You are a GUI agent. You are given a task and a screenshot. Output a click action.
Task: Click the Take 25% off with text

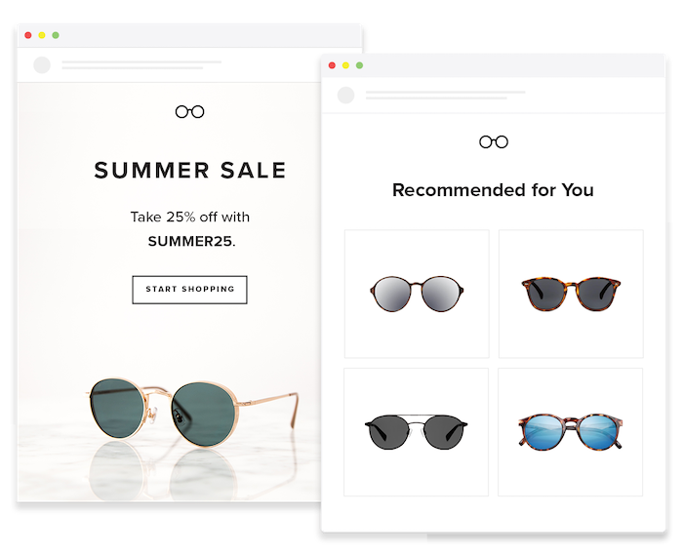pos(190,217)
